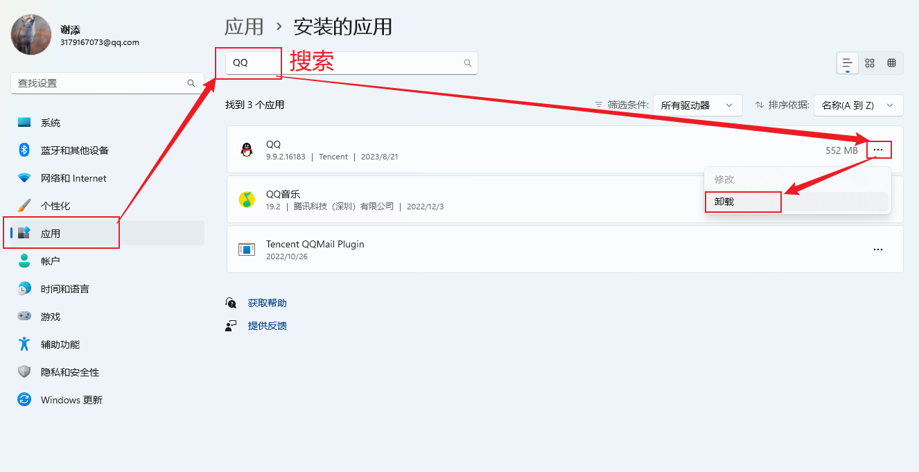The height and width of the screenshot is (472, 919).
Task: Click the 查找设置 search field
Action: (107, 83)
